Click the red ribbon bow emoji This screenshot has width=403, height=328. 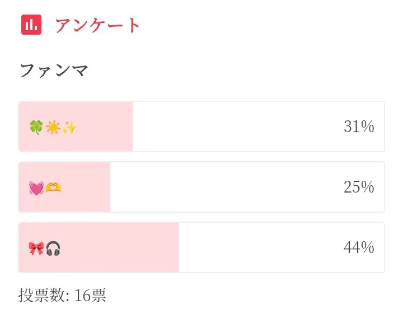click(36, 248)
